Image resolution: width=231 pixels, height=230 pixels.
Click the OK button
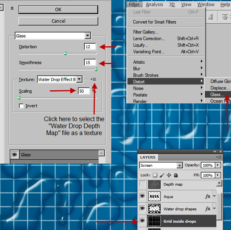click(x=58, y=10)
